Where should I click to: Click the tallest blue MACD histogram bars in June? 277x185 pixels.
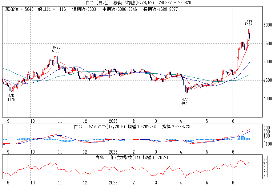[x=242, y=138]
